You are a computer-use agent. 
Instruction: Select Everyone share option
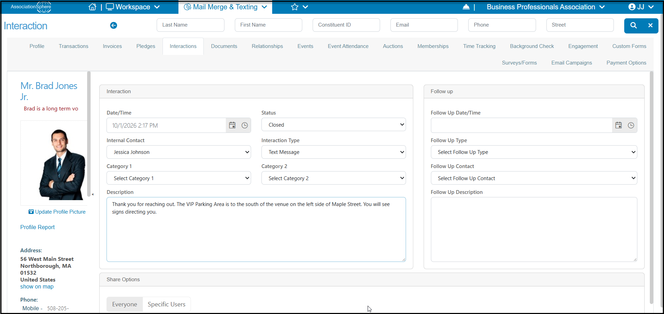(x=124, y=304)
